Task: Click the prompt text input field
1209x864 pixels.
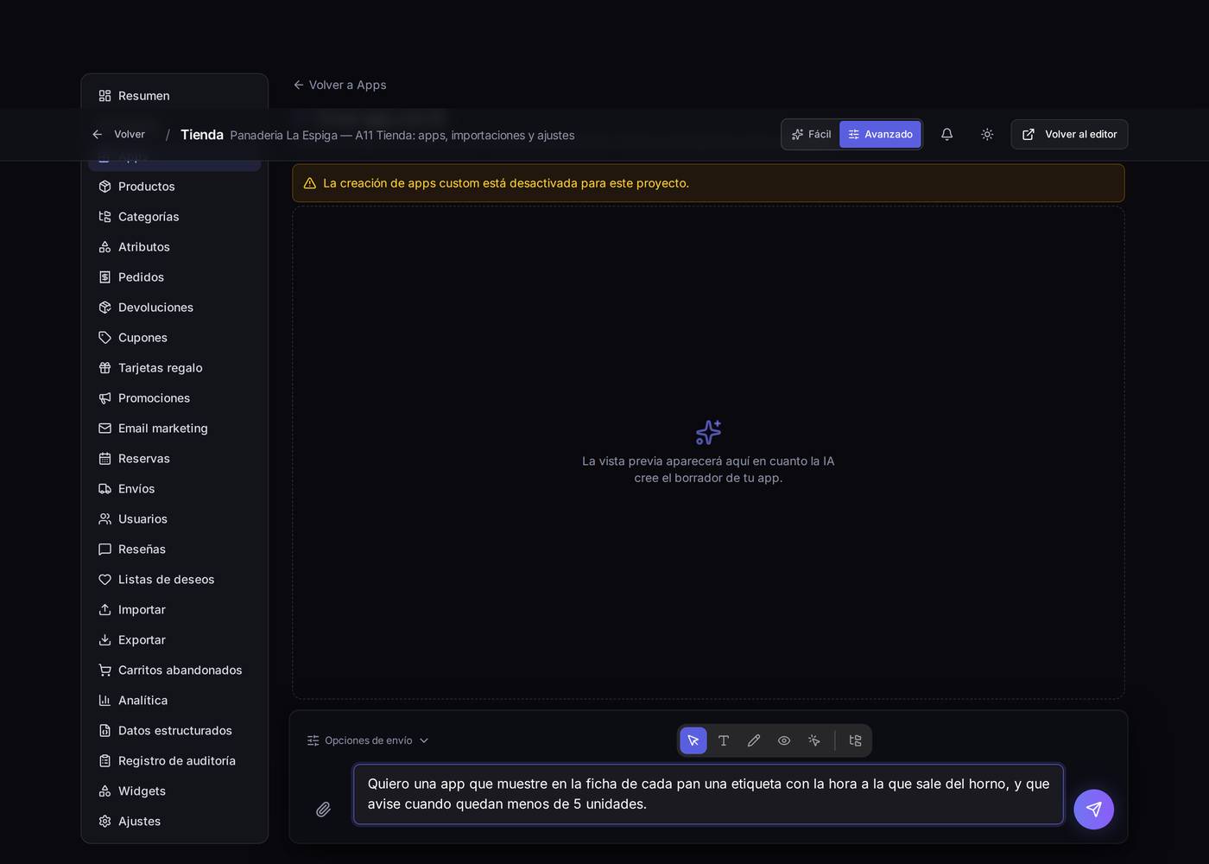Action: pyautogui.click(x=708, y=794)
